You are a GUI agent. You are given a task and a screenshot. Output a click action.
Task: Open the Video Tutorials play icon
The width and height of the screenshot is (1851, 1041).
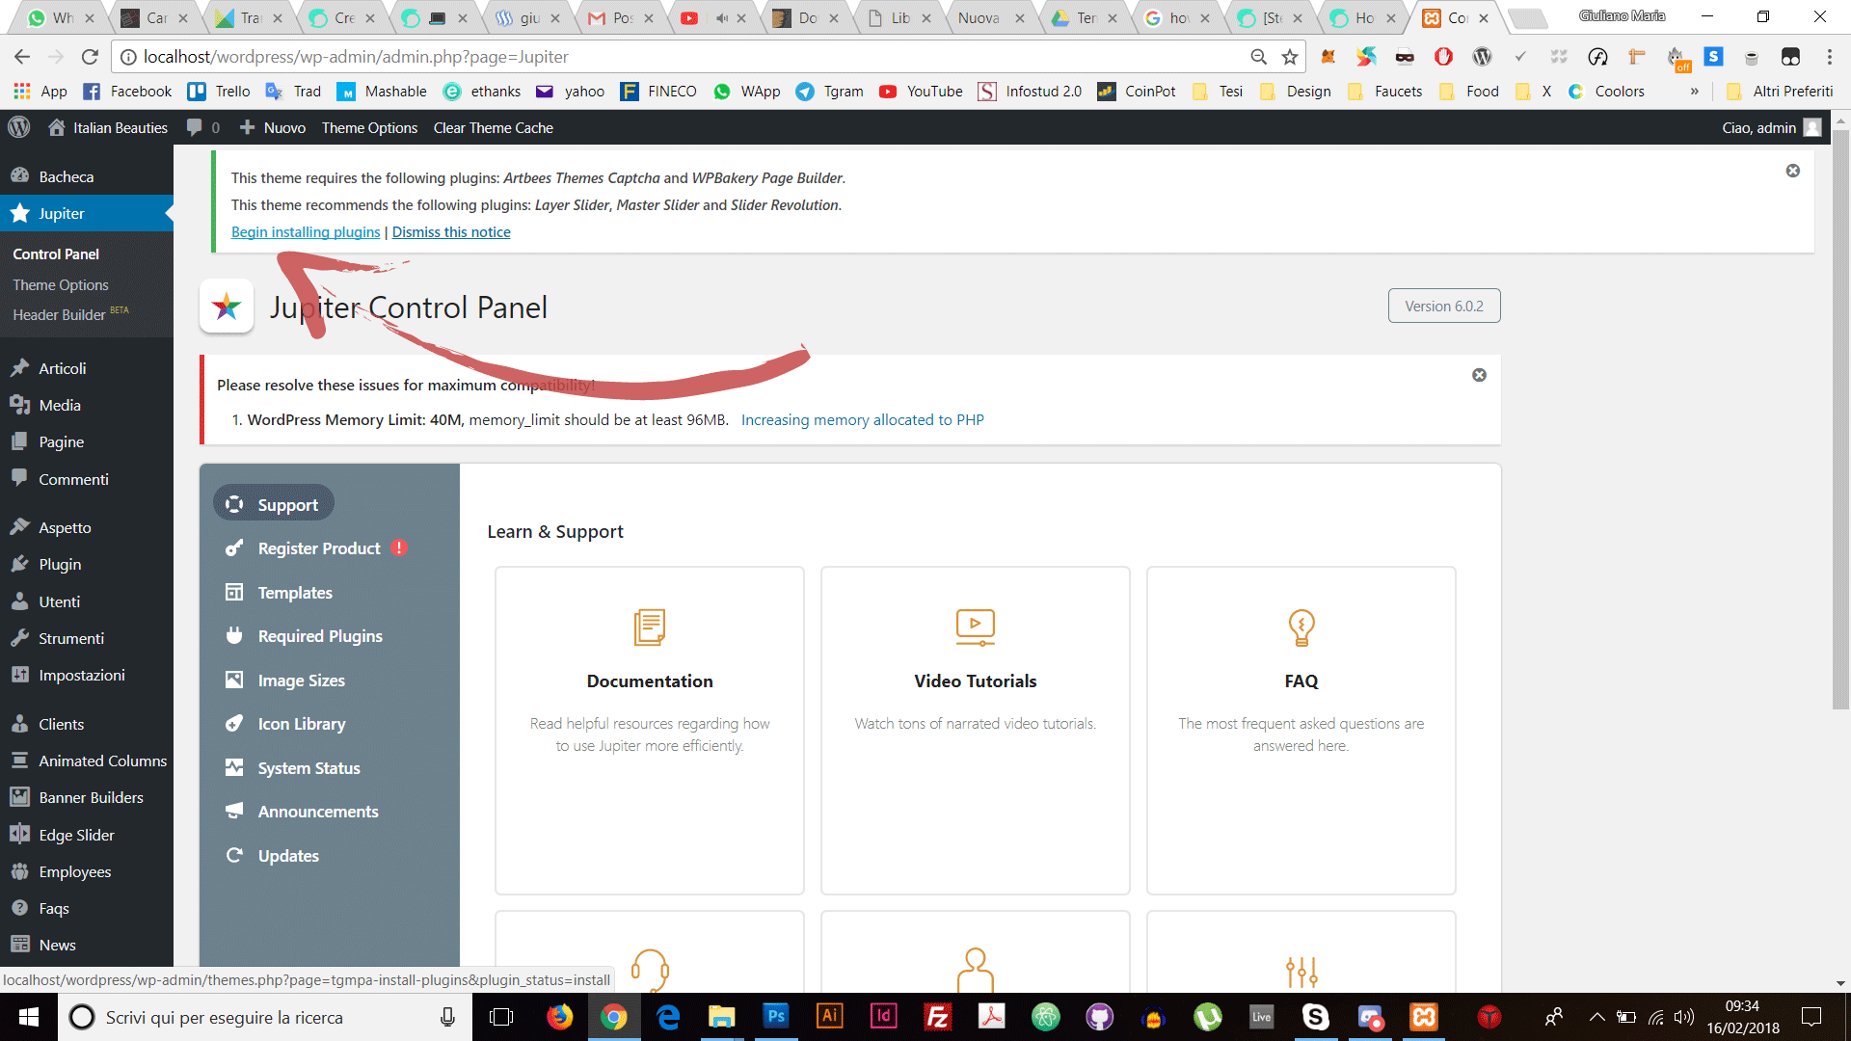(975, 627)
